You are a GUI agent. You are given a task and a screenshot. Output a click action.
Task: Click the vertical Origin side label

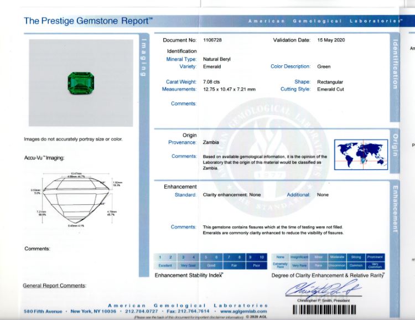click(395, 144)
